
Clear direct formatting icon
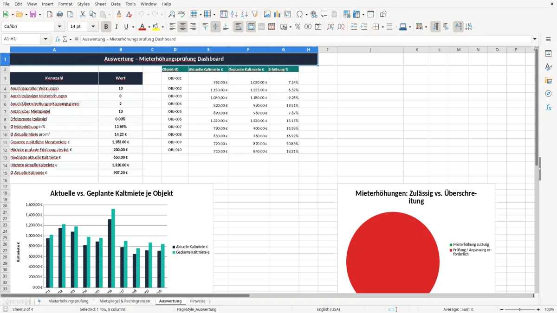[x=129, y=14]
